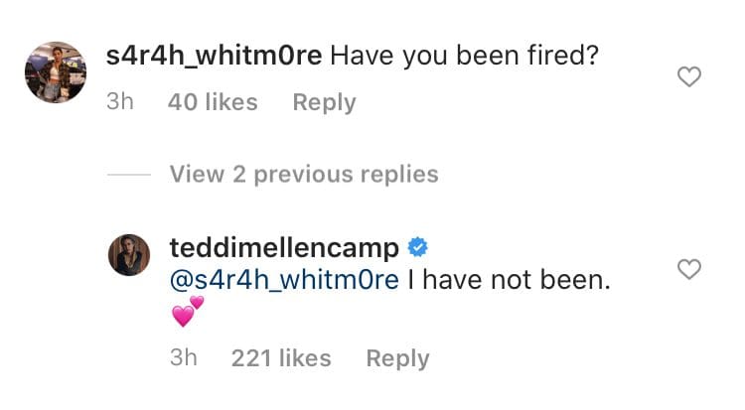Click the 3h timestamp beside 221 likes

184,358
